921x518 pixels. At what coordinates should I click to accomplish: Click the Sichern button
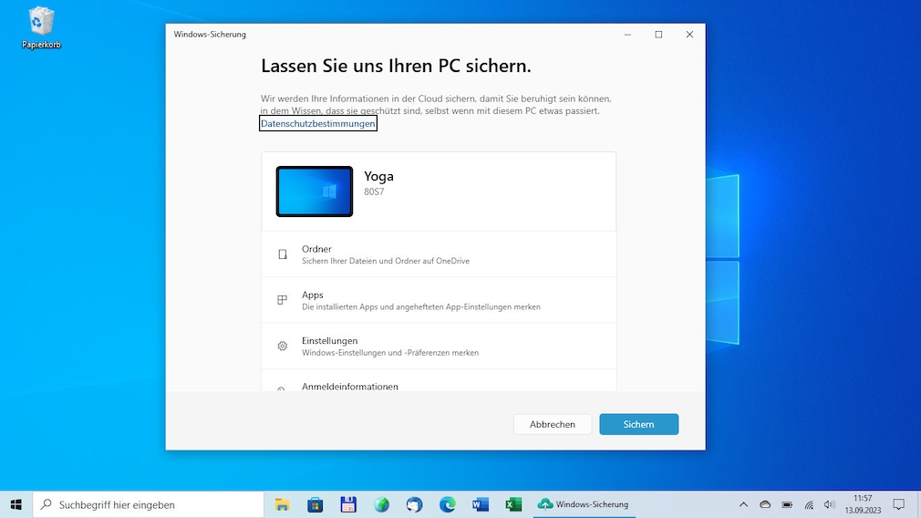point(638,424)
